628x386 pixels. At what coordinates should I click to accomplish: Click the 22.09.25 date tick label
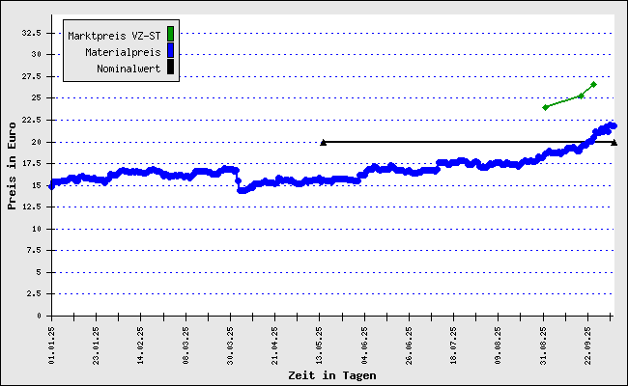588,342
